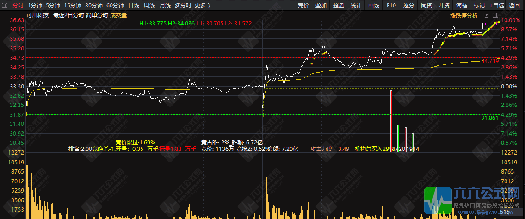This screenshot has height=219, width=525.
Task: Add the stock via +自选
Action: point(496,6)
